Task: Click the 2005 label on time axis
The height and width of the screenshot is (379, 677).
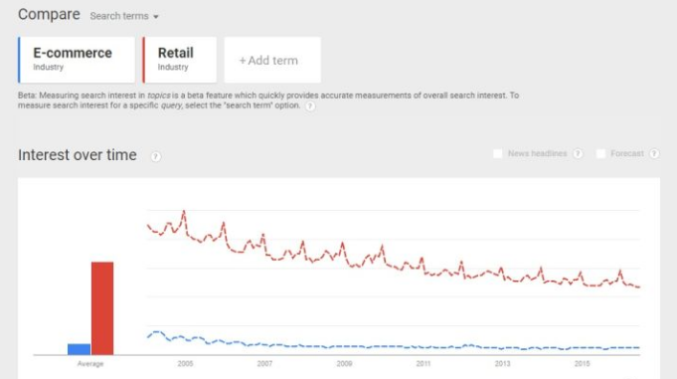Action: pyautogui.click(x=185, y=364)
